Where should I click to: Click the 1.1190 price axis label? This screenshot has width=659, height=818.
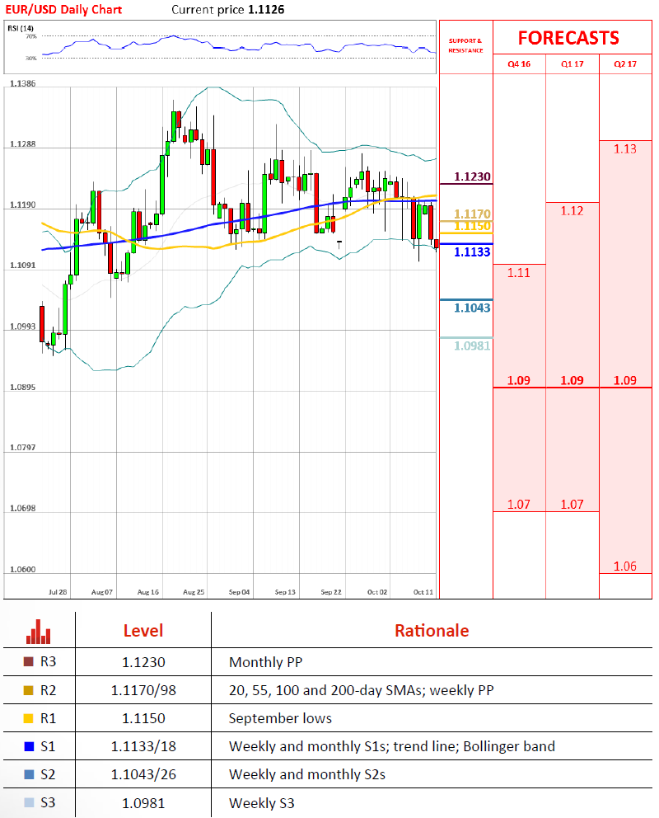22,205
